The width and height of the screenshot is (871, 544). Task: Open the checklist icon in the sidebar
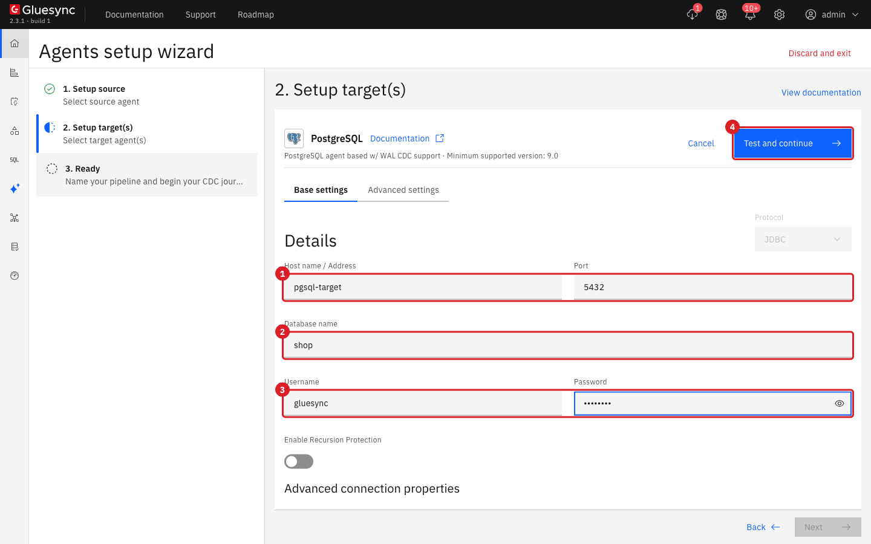tap(15, 247)
